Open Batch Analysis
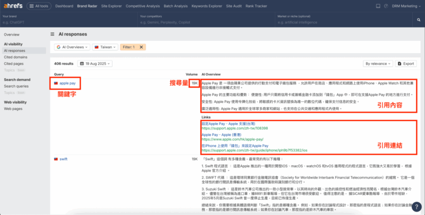 pyautogui.click(x=176, y=6)
